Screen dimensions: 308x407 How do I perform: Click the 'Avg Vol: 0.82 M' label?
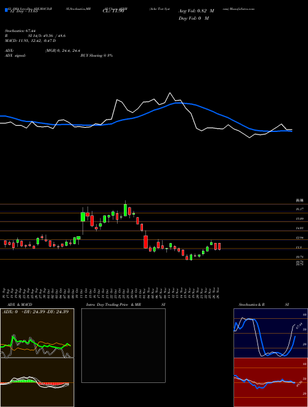click(196, 11)
